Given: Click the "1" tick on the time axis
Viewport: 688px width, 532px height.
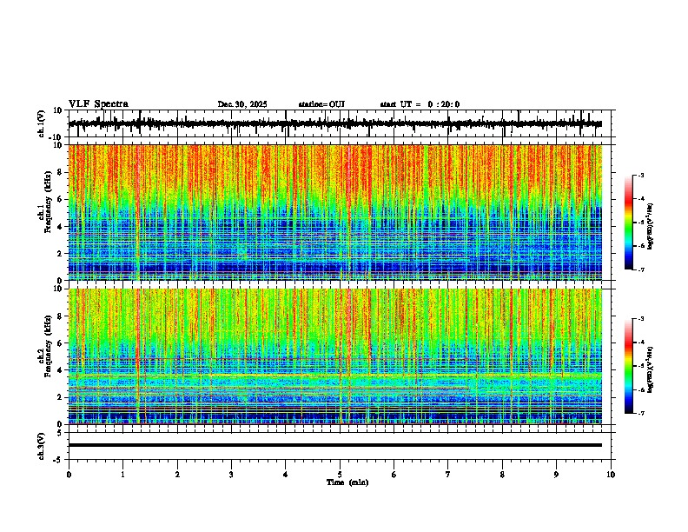Looking at the screenshot, I should (122, 475).
